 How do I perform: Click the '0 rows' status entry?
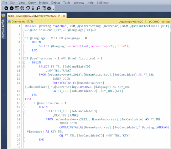click(x=166, y=22)
